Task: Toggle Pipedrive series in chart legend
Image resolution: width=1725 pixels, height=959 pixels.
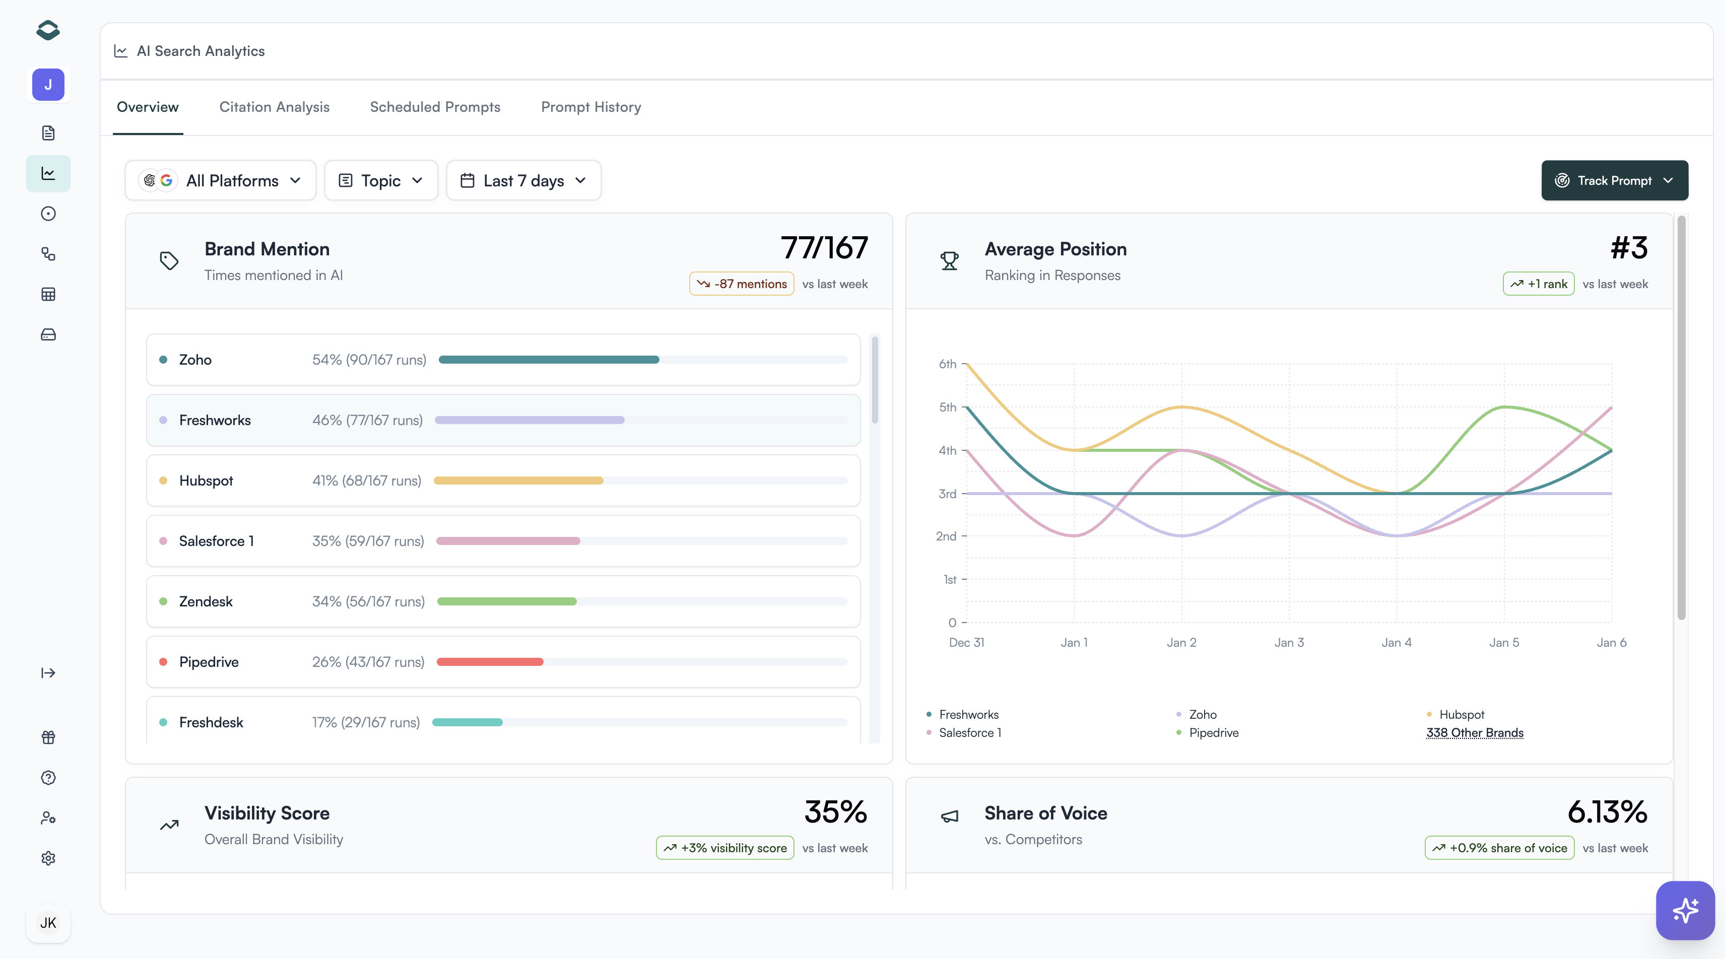Action: (x=1213, y=733)
